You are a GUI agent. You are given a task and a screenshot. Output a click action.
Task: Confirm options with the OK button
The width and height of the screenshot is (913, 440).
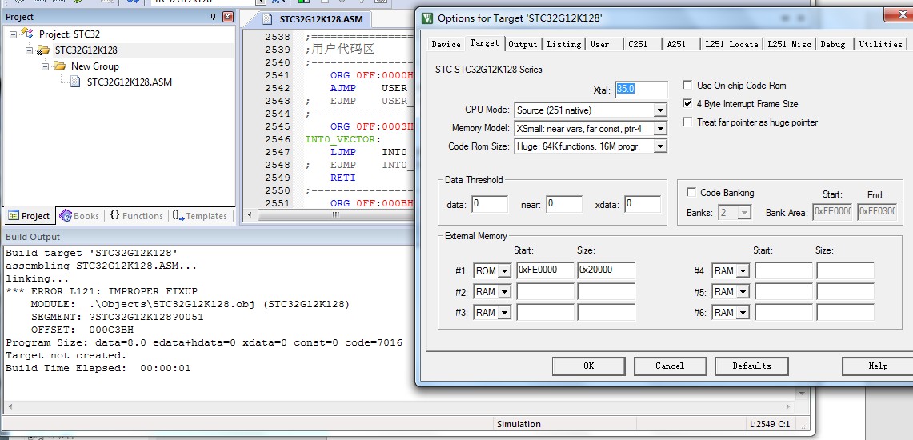click(588, 366)
